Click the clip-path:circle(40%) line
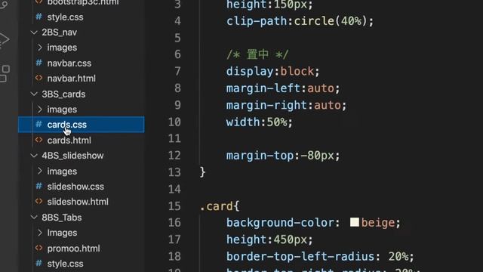Screen dimensions: 483x272 click(300, 21)
